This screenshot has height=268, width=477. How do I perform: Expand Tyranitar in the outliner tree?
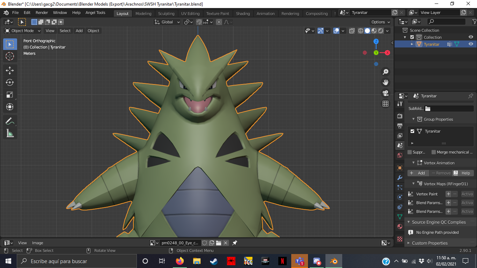coord(412,44)
